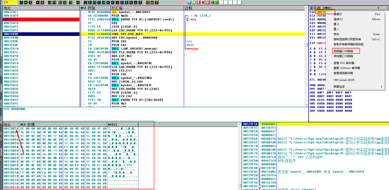Viewport: 389px width, 190px height.
Task: Click the Step into toolbar icon
Action: point(50,2)
